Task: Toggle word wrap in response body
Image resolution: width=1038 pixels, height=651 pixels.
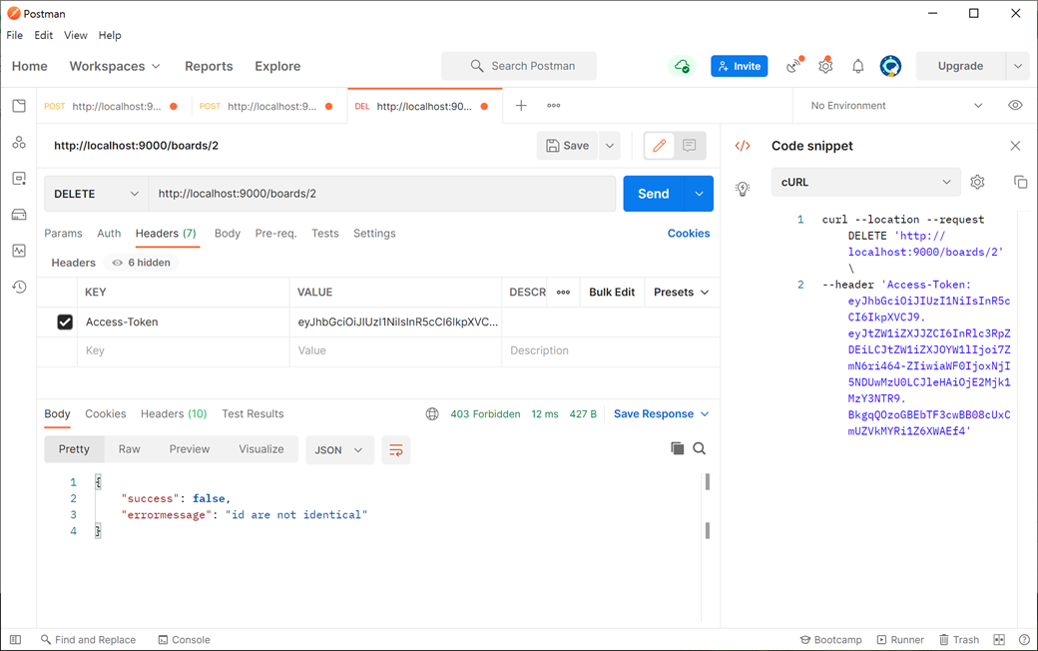Action: (396, 450)
